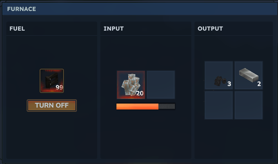Click the 3 count on the charcoal stack
The width and height of the screenshot is (278, 164).
[229, 84]
